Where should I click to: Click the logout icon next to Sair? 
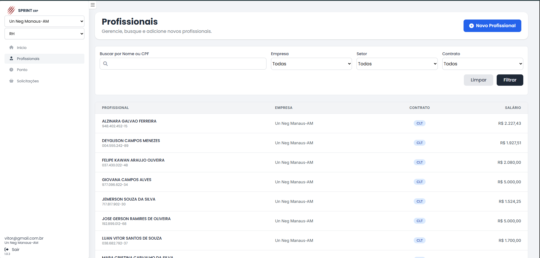click(7, 250)
